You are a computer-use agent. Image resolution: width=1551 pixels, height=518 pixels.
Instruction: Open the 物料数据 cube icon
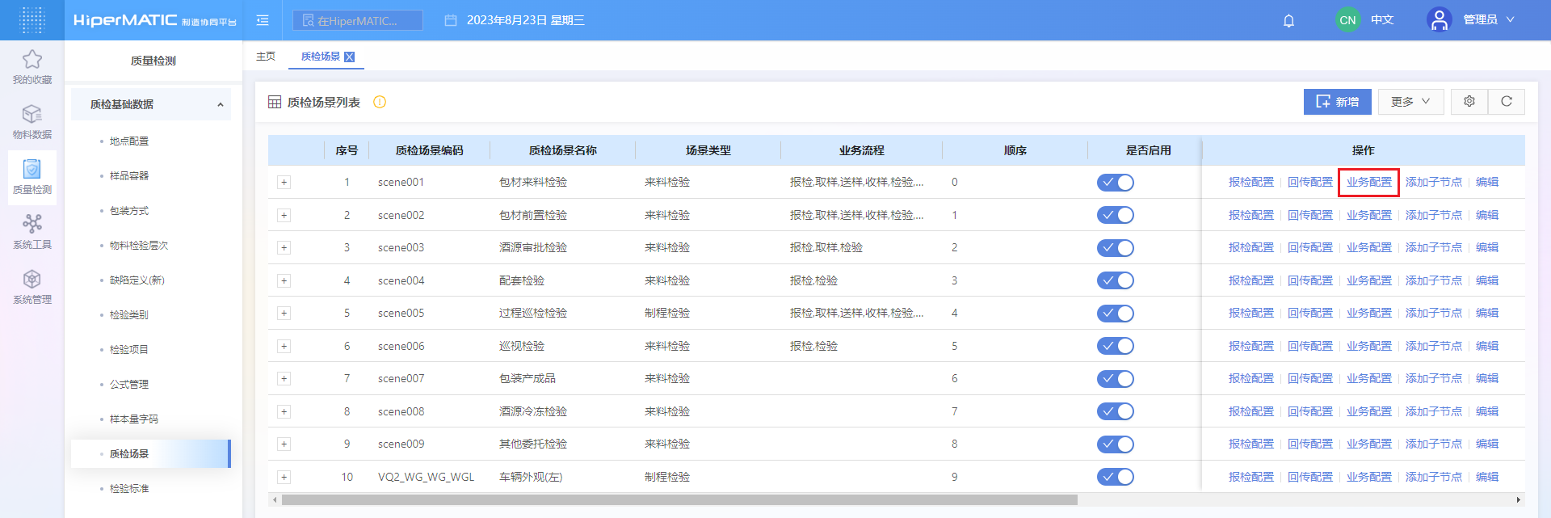tap(32, 114)
